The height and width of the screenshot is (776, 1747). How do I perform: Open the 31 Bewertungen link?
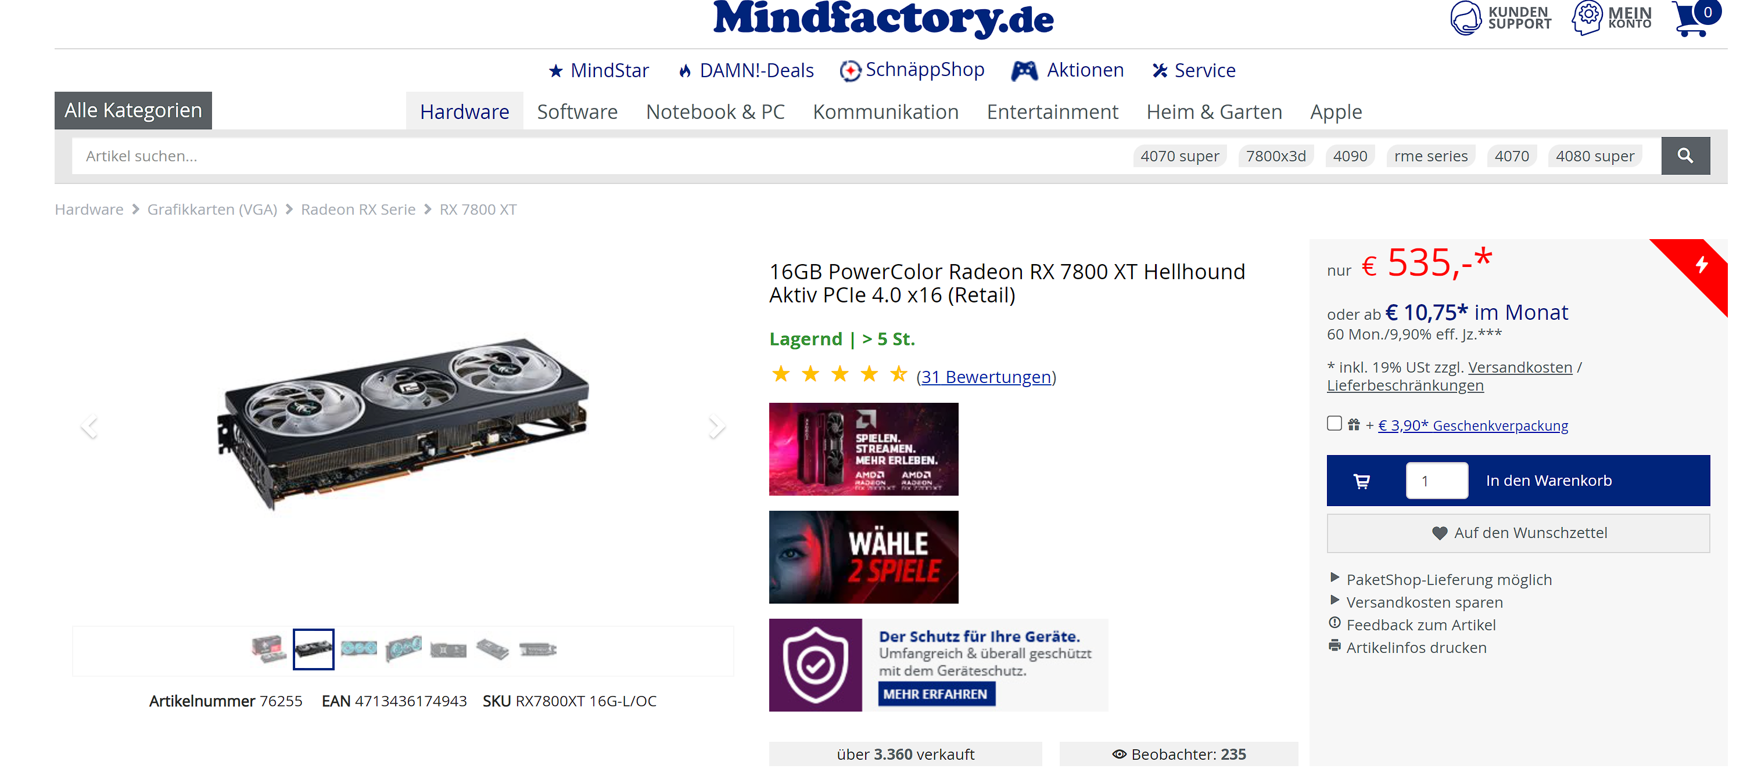tap(986, 377)
